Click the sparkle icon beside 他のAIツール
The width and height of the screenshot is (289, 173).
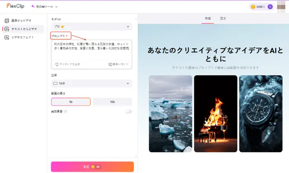click(x=33, y=6)
